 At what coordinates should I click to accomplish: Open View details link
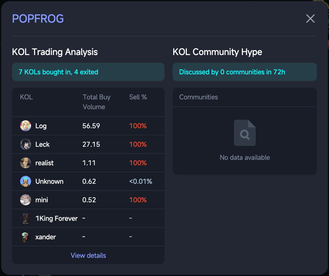click(88, 255)
